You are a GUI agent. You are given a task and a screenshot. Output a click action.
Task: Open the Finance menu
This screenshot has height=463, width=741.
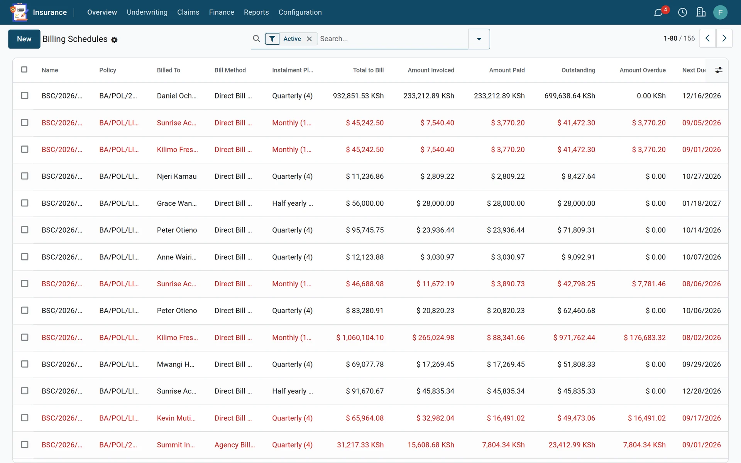[x=222, y=12]
